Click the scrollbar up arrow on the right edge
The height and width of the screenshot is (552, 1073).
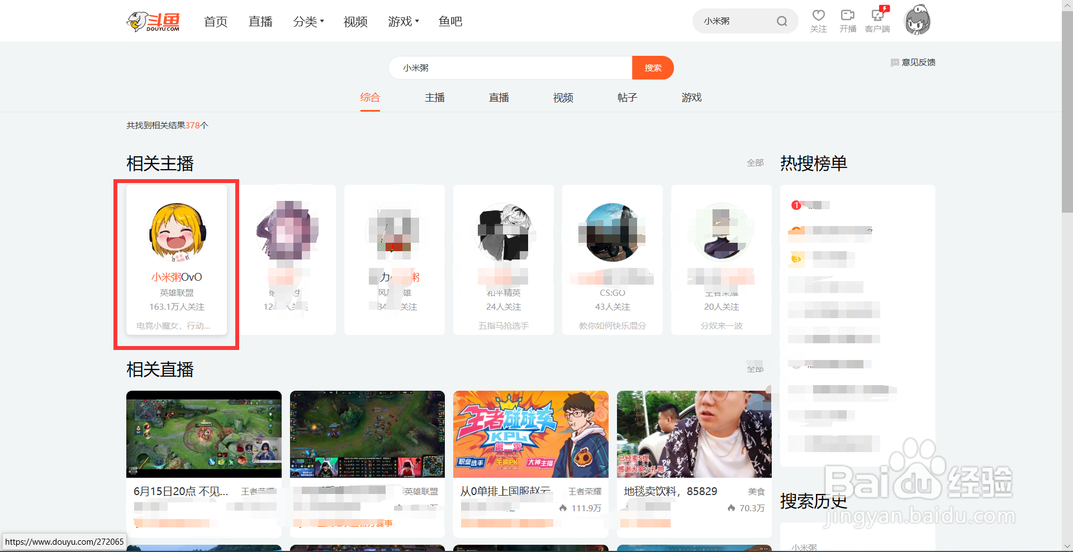[x=1066, y=4]
